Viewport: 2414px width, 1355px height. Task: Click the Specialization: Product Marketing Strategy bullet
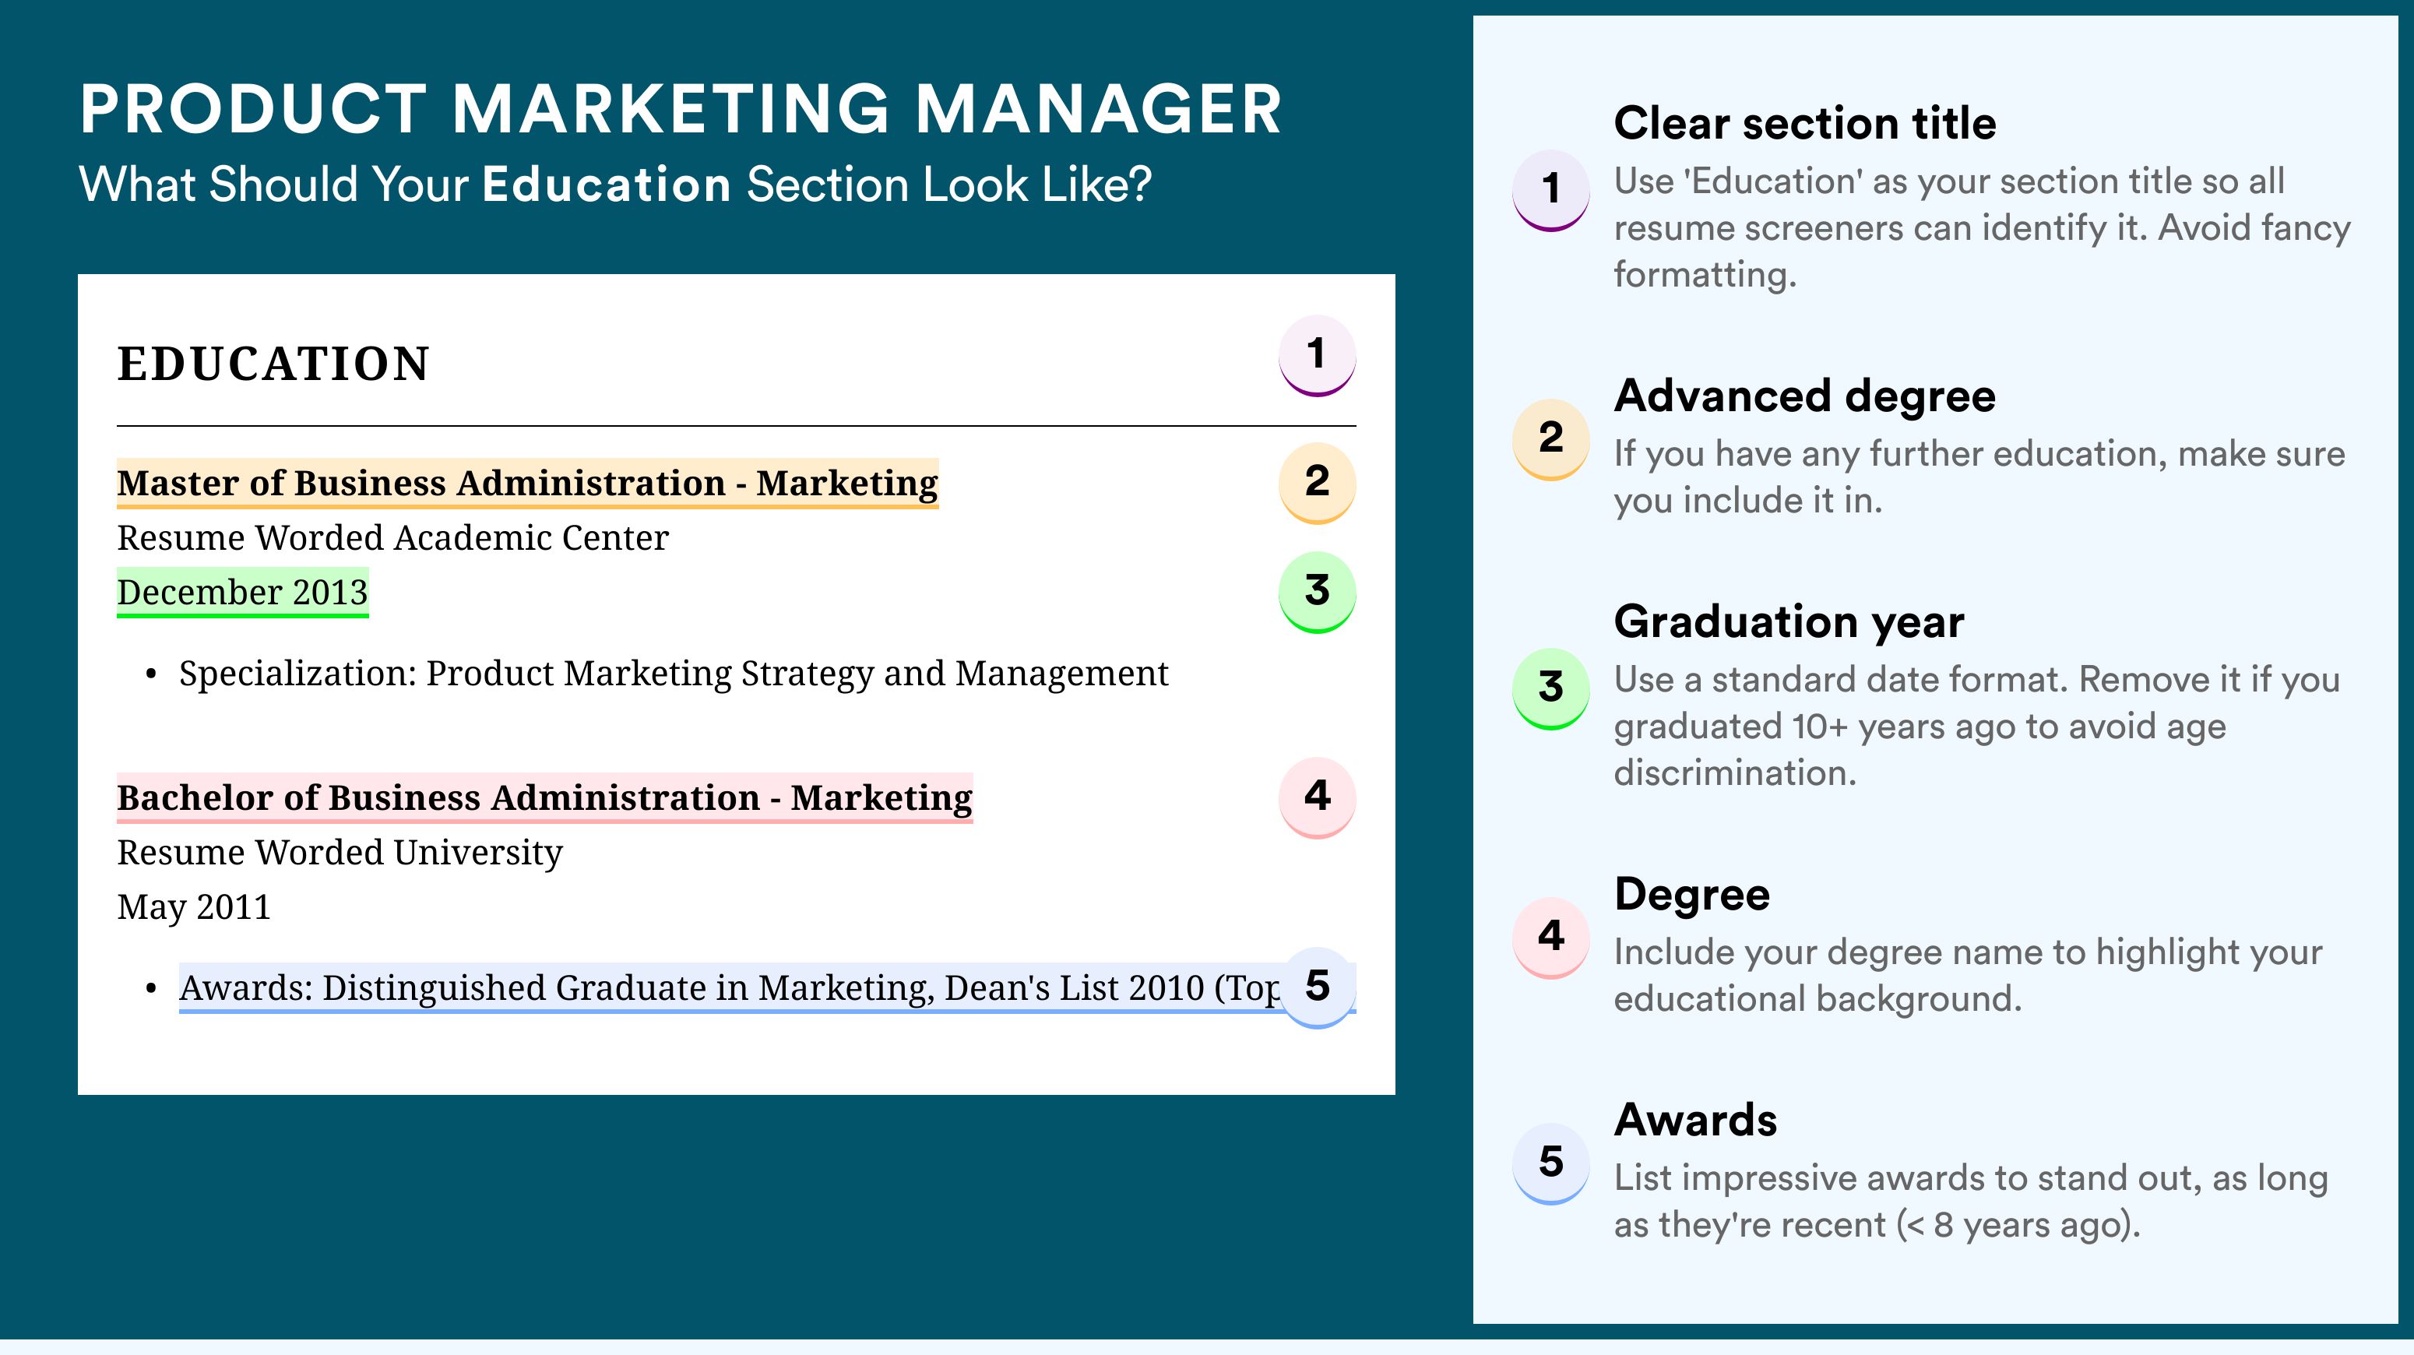(673, 674)
